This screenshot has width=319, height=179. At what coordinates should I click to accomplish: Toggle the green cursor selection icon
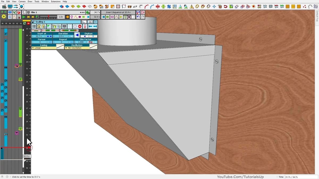click(x=24, y=24)
